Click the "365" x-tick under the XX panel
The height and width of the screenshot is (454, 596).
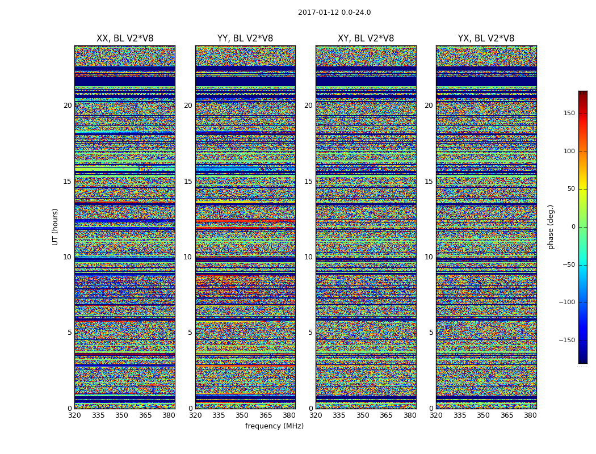coord(145,415)
